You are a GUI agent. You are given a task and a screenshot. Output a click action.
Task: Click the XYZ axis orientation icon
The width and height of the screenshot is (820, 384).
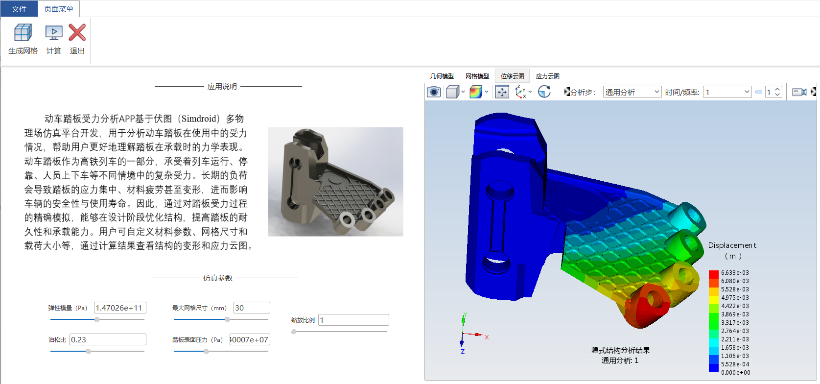520,92
